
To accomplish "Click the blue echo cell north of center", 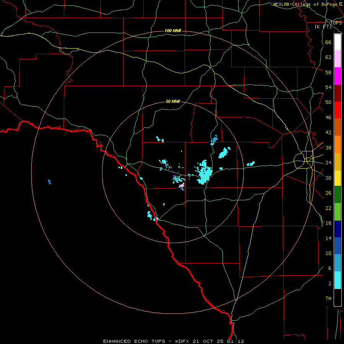I will tap(214, 139).
